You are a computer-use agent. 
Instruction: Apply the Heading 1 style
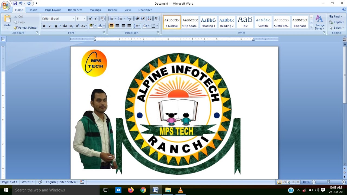pyautogui.click(x=208, y=22)
